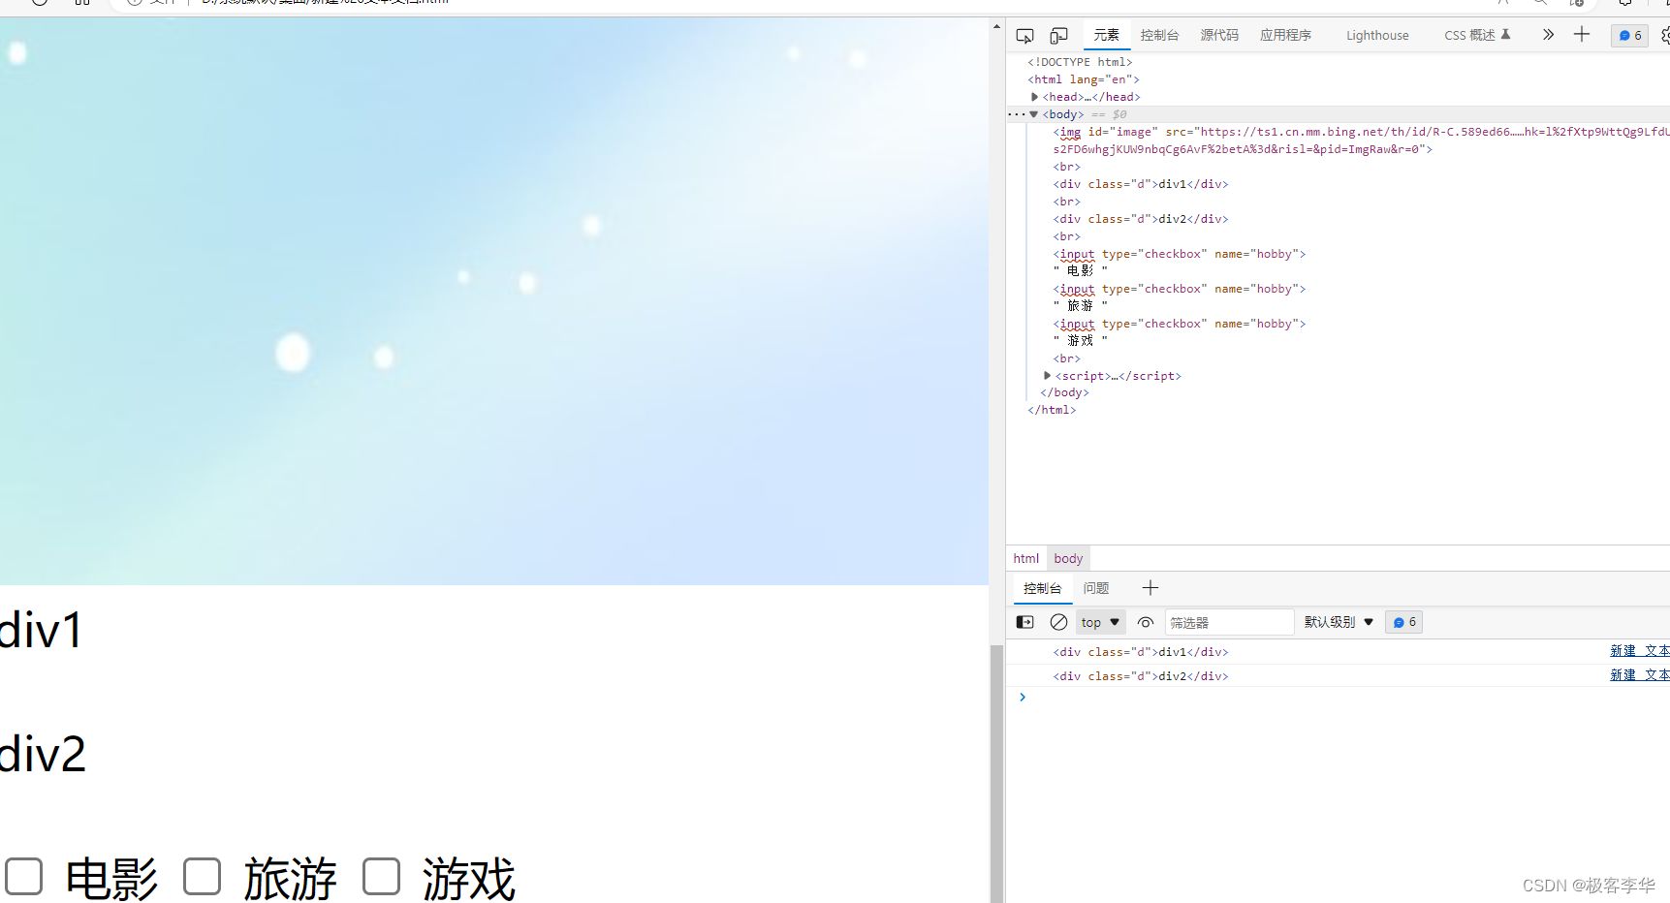Open the issues counter badge in top toolbar
Viewport: 1670px width, 903px height.
(1630, 36)
